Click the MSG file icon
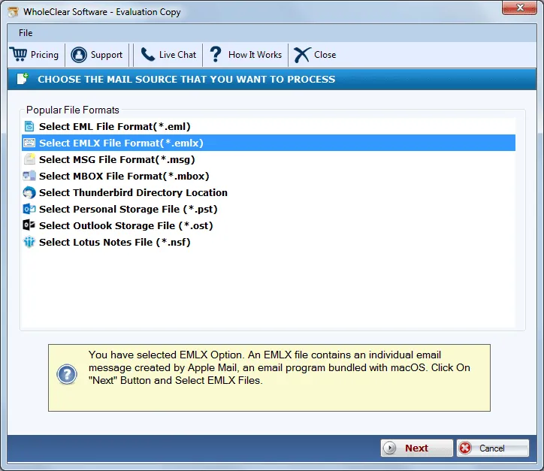The height and width of the screenshot is (471, 544). (29, 159)
